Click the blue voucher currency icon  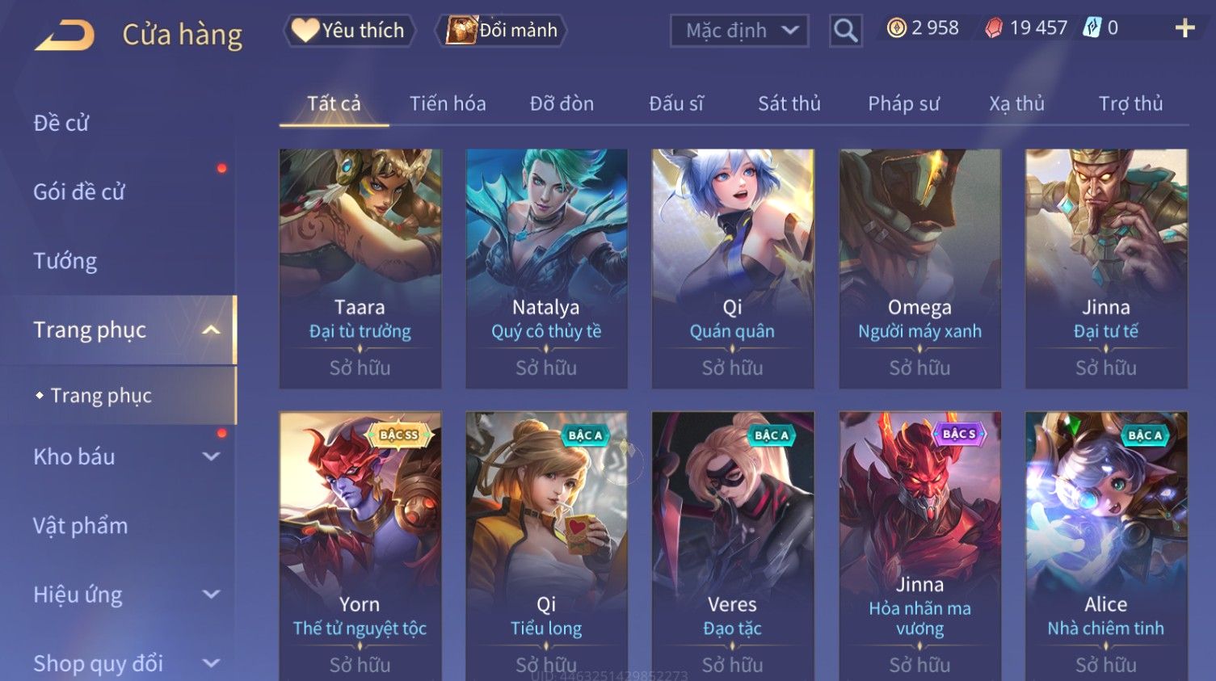(x=1092, y=28)
